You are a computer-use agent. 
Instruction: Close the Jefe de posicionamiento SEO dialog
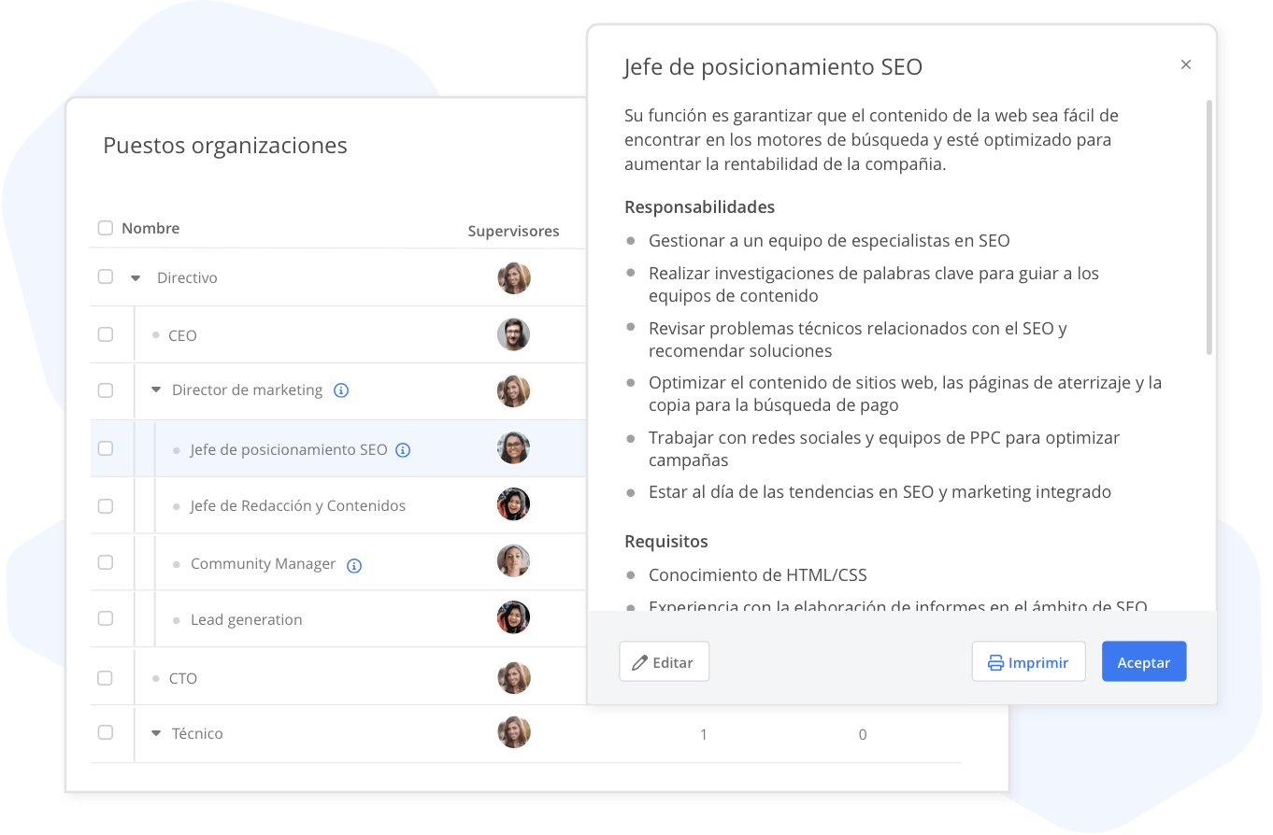(1186, 64)
